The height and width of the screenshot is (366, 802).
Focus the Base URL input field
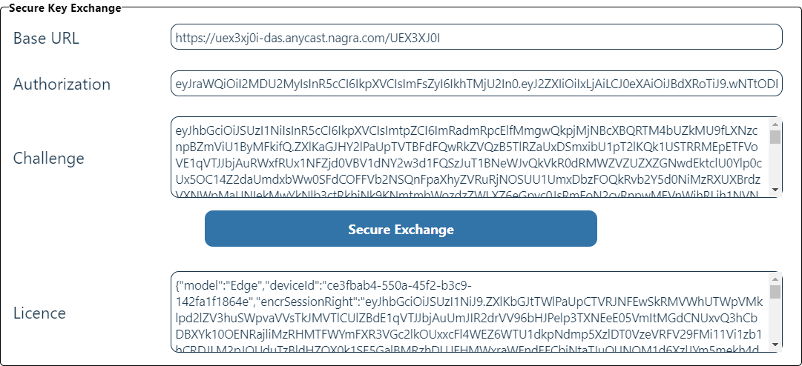coord(476,37)
